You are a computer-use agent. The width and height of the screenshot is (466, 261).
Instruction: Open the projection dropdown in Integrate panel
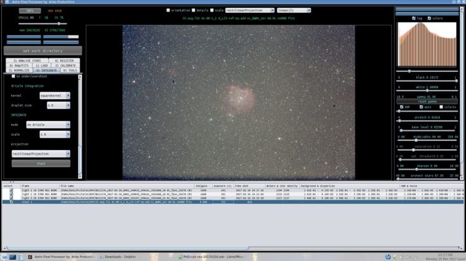click(41, 154)
